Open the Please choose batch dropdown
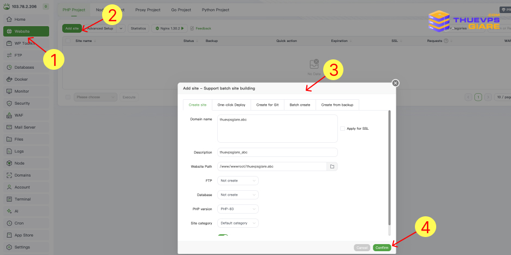Viewport: 511px width, 255px height. (96, 97)
